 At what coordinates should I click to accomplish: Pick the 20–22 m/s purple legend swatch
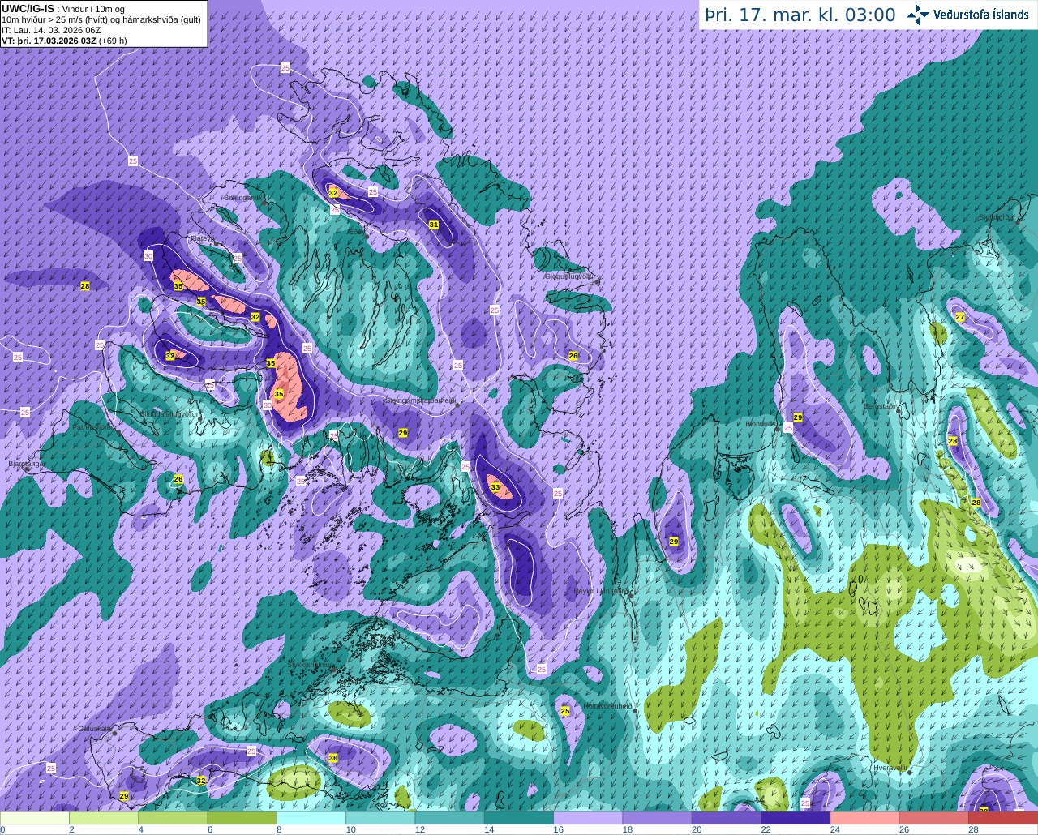tap(727, 818)
